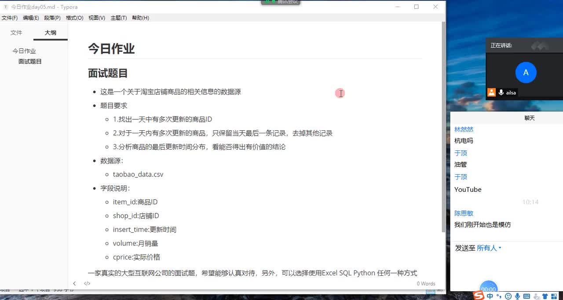This screenshot has width=563, height=300.
Task: Click the shop_id:店铺ID line
Action: 136,216
